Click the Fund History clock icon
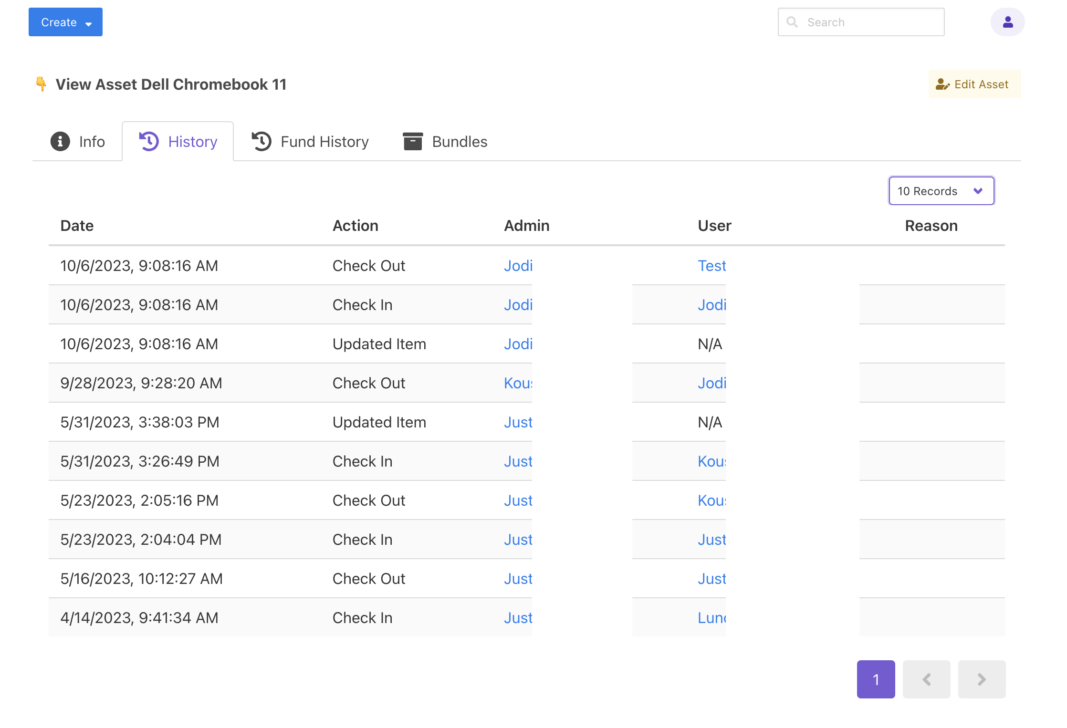1067x728 pixels. pos(262,142)
